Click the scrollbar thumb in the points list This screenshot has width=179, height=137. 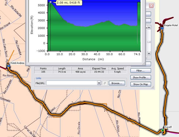click(x=149, y=42)
